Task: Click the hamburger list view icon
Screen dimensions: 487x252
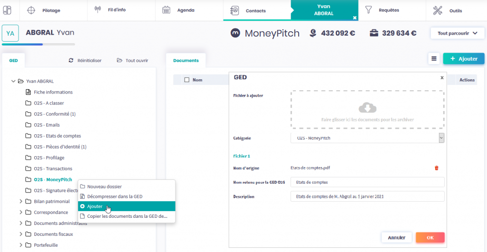Action: (434, 59)
